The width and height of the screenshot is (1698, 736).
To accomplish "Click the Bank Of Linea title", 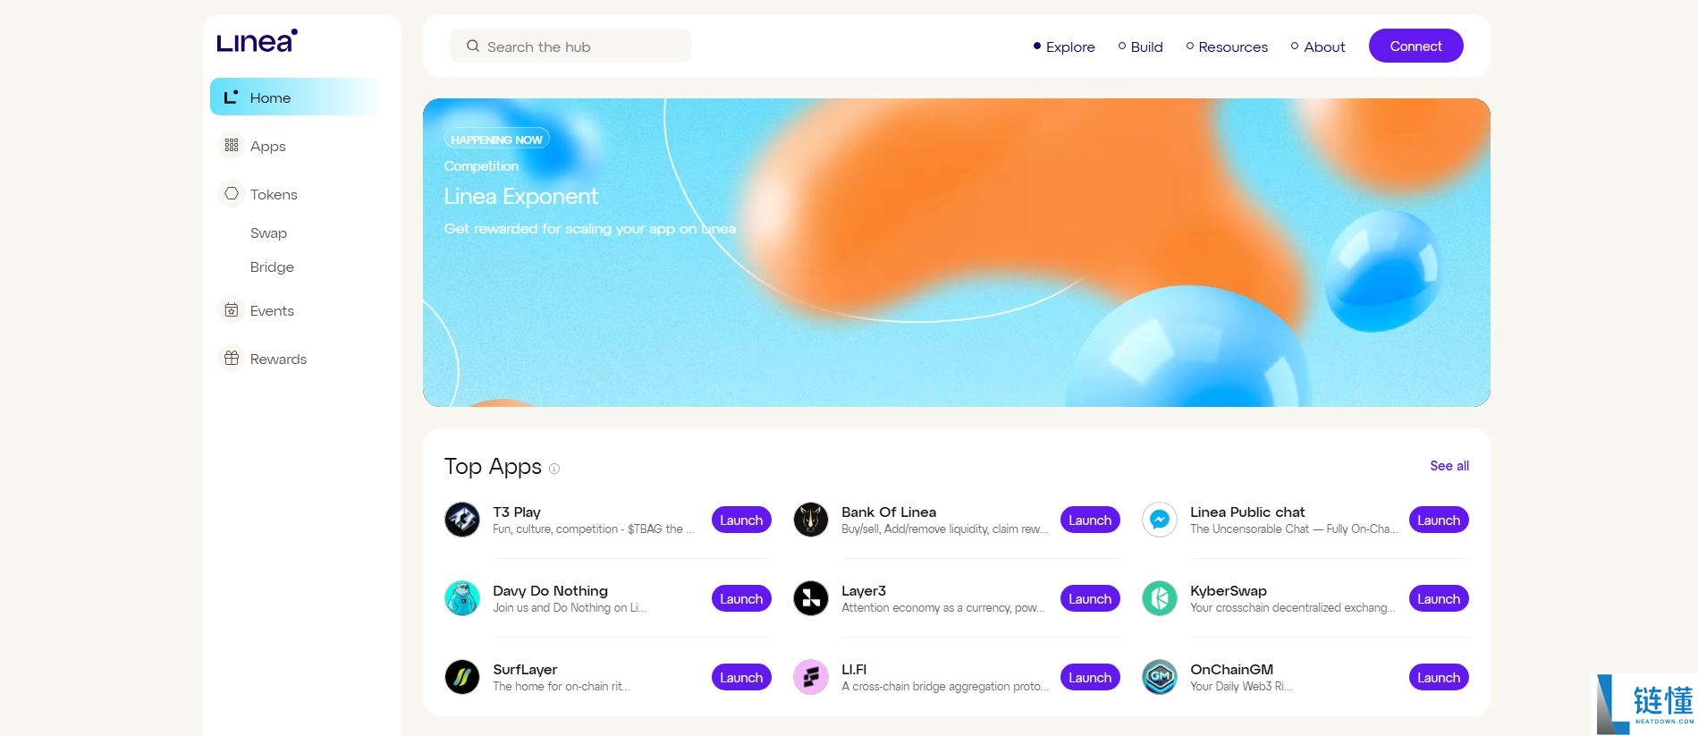I will (889, 512).
